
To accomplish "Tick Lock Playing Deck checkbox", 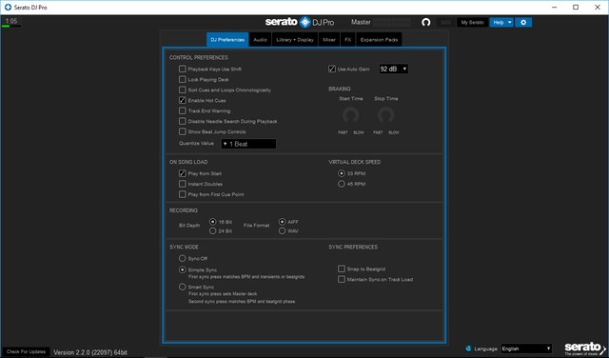I will [182, 79].
